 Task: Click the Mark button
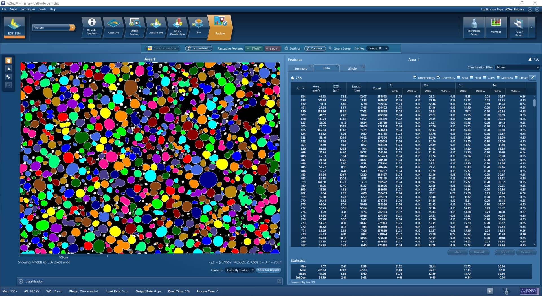pos(458,252)
